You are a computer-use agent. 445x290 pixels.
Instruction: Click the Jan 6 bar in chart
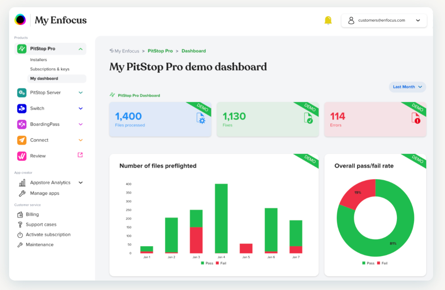271,231
